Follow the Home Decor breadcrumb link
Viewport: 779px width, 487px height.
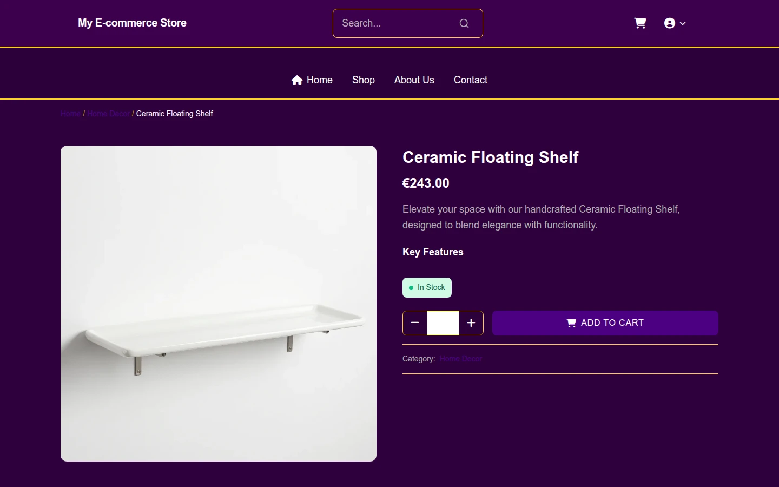pyautogui.click(x=109, y=114)
